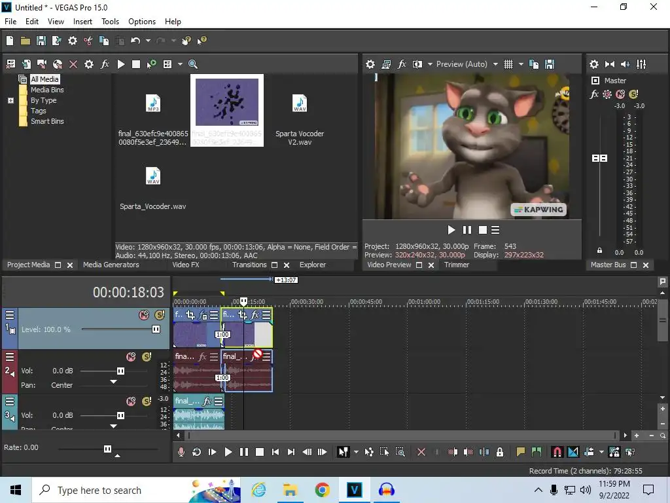Switch to Transitions tab

(x=249, y=265)
